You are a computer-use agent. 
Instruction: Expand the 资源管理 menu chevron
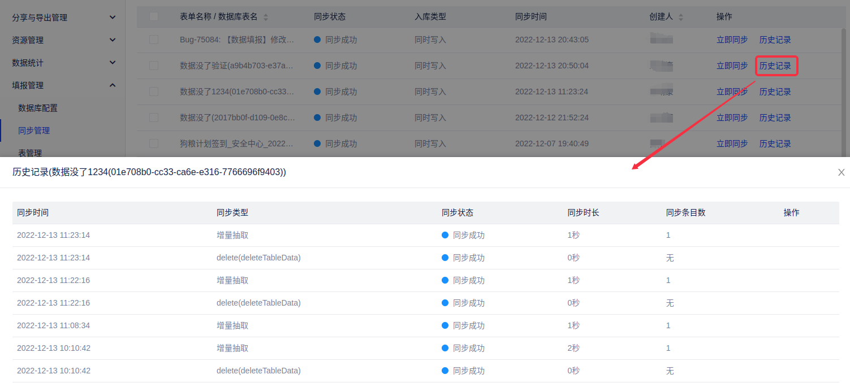click(x=113, y=40)
